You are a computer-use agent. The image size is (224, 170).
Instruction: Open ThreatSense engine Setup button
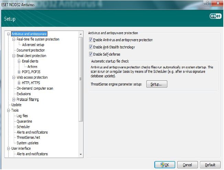coord(157,84)
